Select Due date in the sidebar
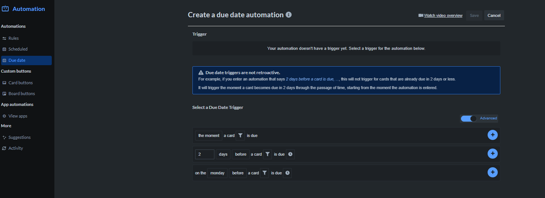The width and height of the screenshot is (545, 198). coord(26,60)
